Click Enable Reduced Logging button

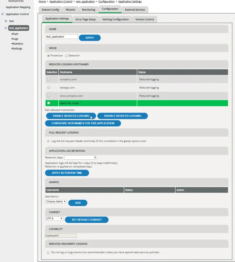click(71, 116)
